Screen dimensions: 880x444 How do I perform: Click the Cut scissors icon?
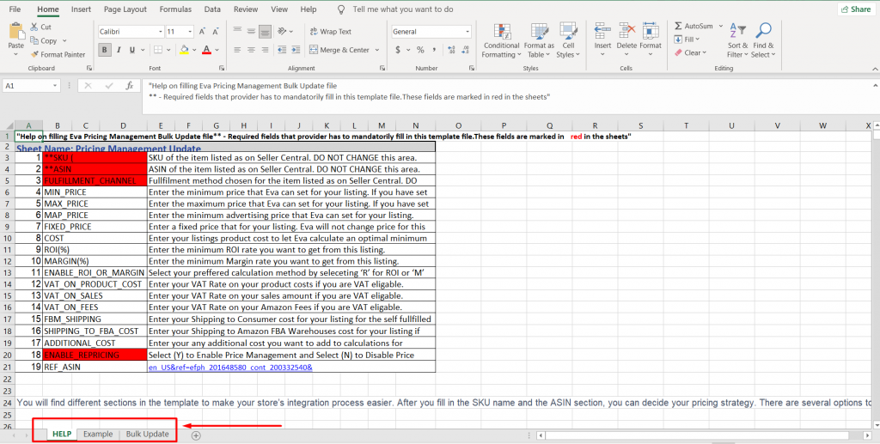pos(34,27)
